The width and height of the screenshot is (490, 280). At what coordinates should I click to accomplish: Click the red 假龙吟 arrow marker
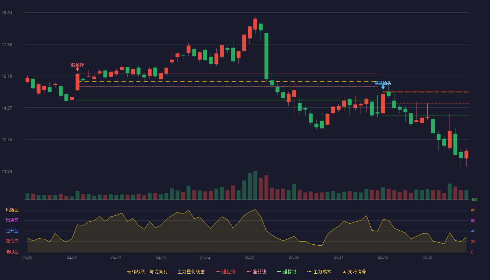77,69
